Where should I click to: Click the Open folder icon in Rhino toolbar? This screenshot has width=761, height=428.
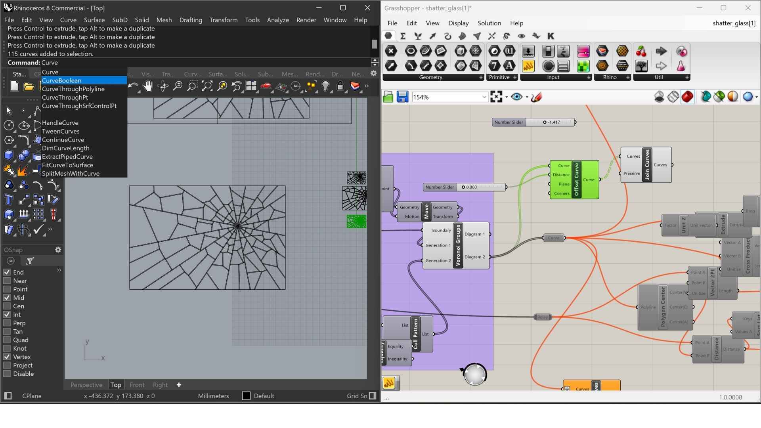(29, 86)
